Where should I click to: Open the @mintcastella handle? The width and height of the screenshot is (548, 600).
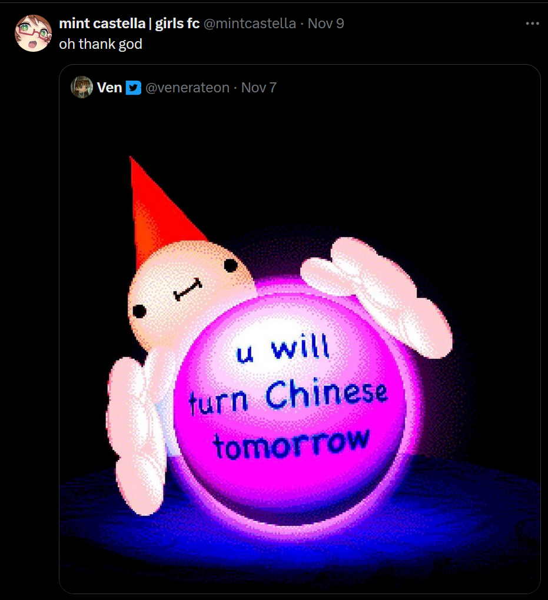250,24
